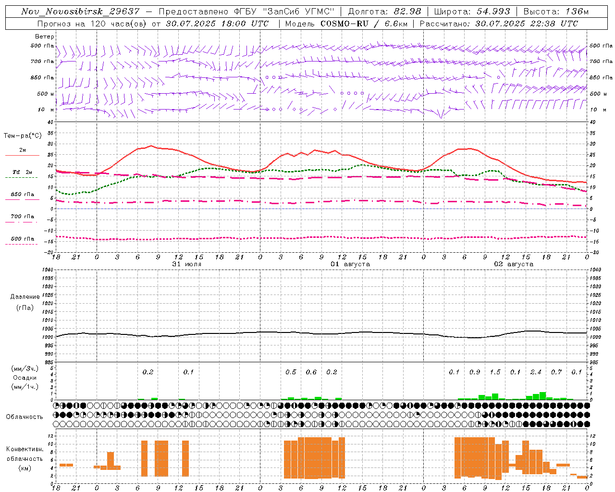Click the 1.5 precipitation amount value
615x492 pixels.
(495, 372)
